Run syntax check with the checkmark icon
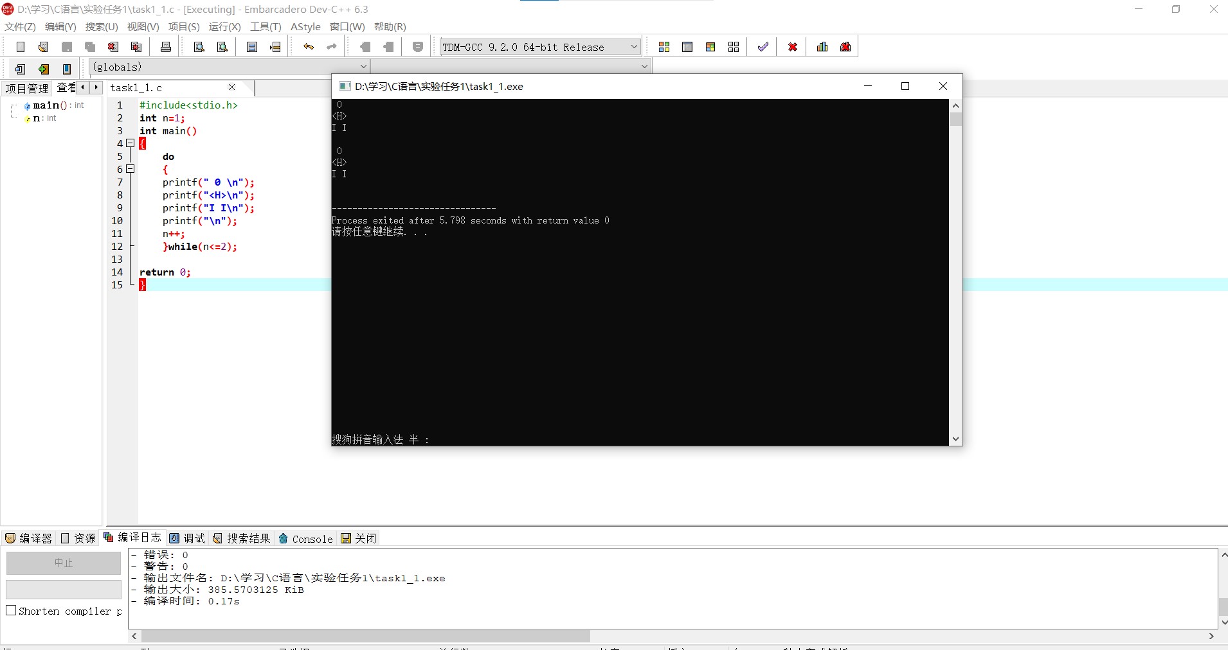This screenshot has width=1228, height=650. point(763,47)
